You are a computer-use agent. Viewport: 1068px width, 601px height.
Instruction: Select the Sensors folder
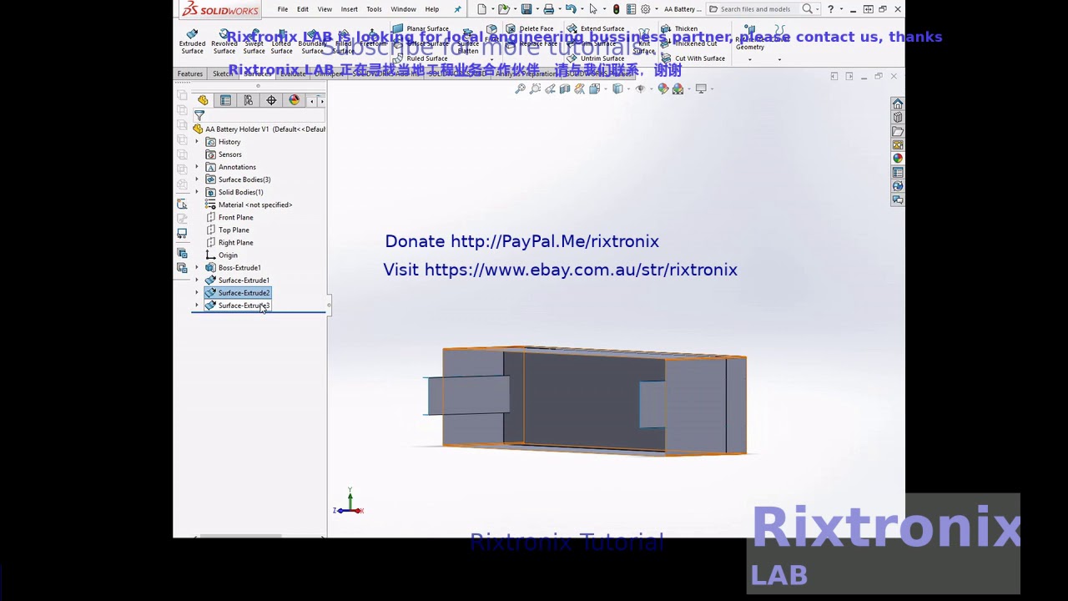pos(224,154)
